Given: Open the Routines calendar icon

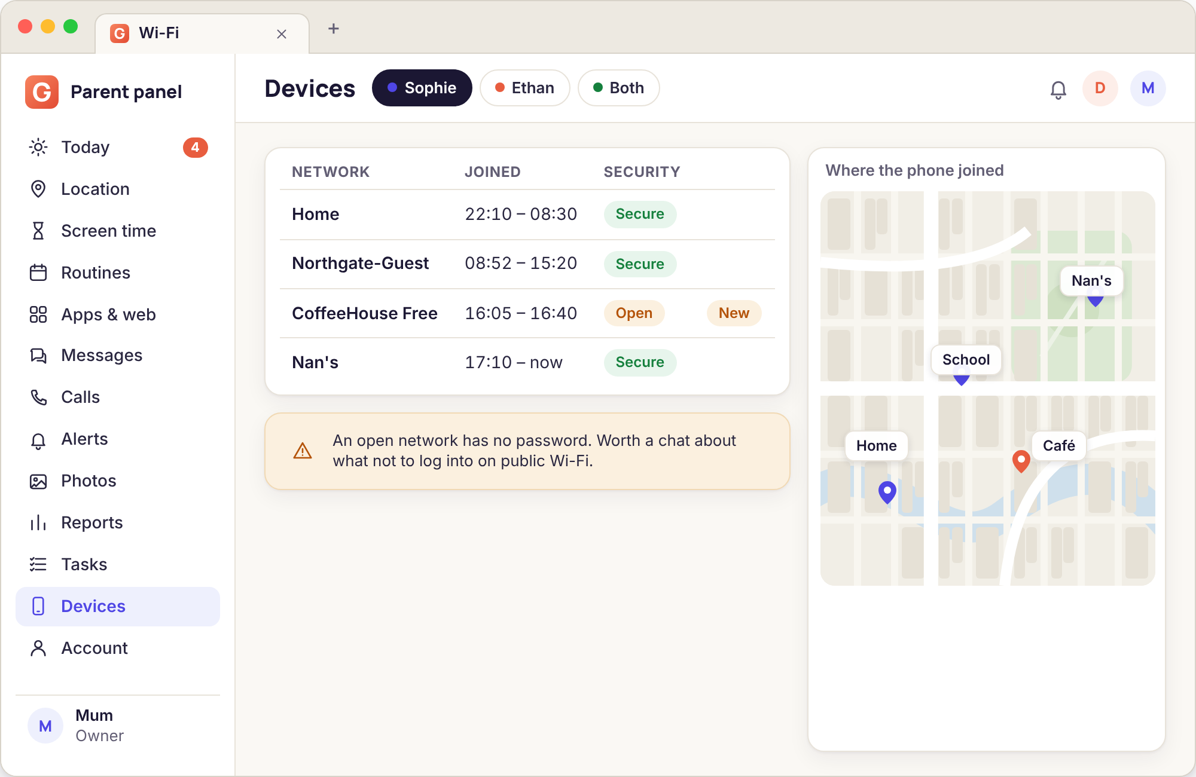Looking at the screenshot, I should [38, 273].
